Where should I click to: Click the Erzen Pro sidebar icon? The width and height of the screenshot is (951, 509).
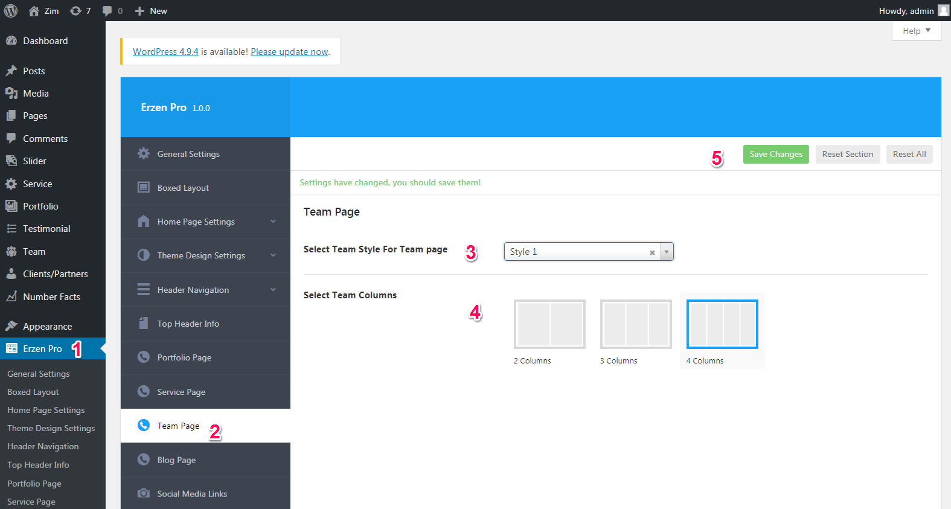click(11, 348)
